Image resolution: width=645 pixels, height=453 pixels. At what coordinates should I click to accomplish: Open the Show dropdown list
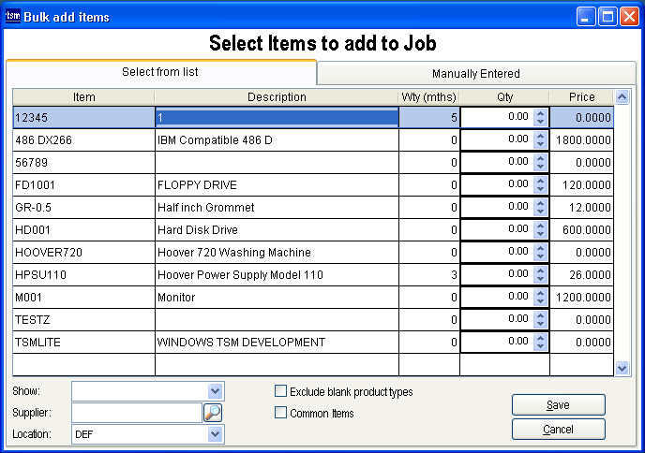tap(216, 391)
